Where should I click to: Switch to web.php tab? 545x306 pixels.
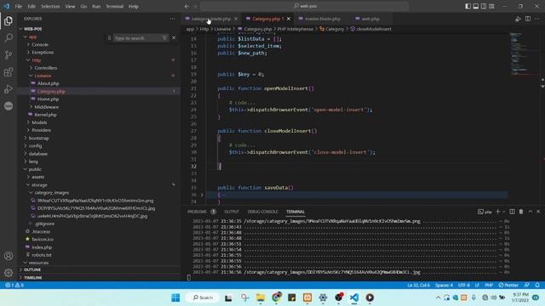tap(370, 19)
